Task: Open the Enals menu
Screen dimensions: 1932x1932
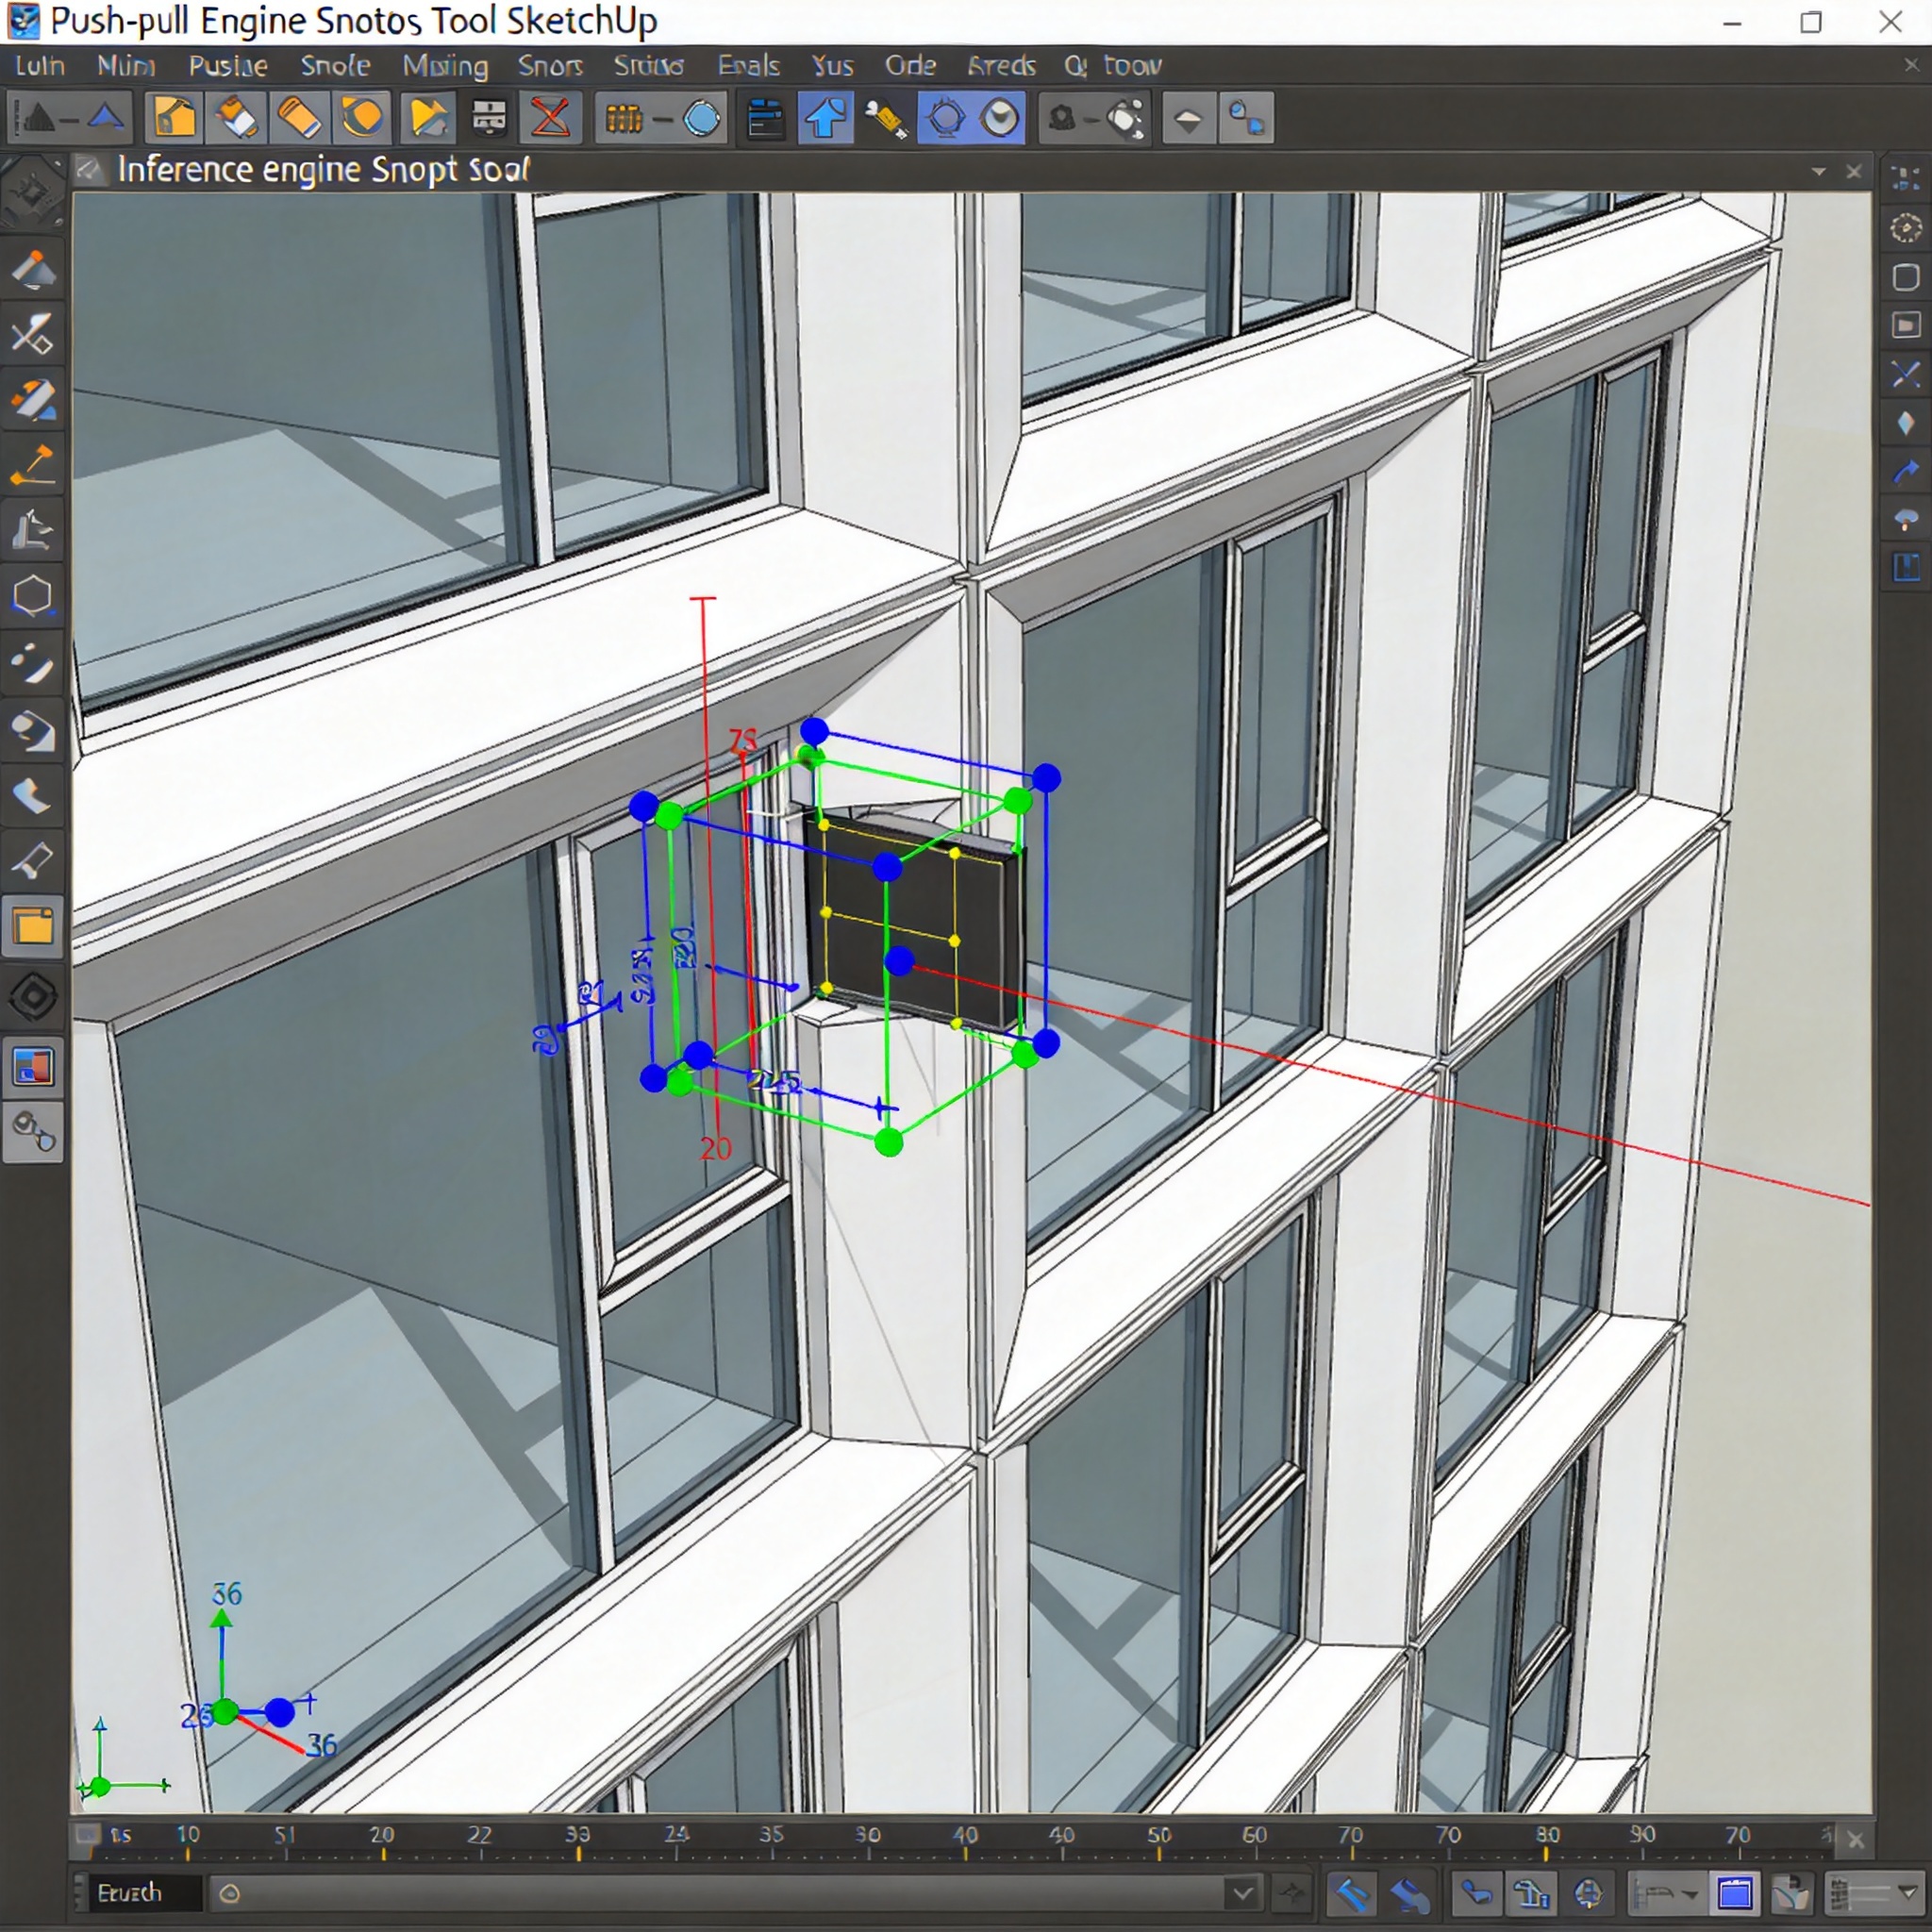Action: point(748,66)
